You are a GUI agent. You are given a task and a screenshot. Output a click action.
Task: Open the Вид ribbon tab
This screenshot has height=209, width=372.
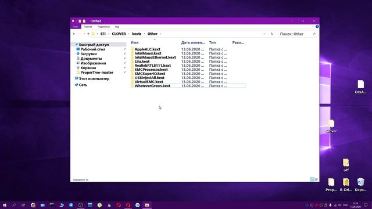(x=117, y=27)
